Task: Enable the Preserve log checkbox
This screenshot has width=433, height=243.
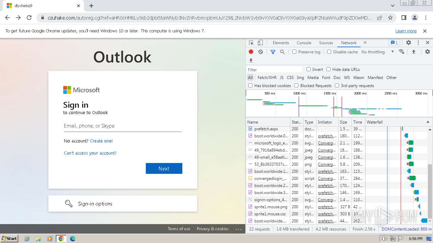Action: click(x=294, y=52)
